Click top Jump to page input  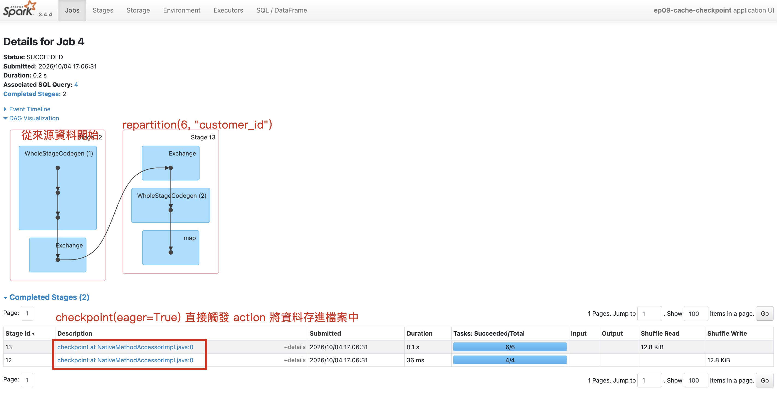click(x=649, y=314)
